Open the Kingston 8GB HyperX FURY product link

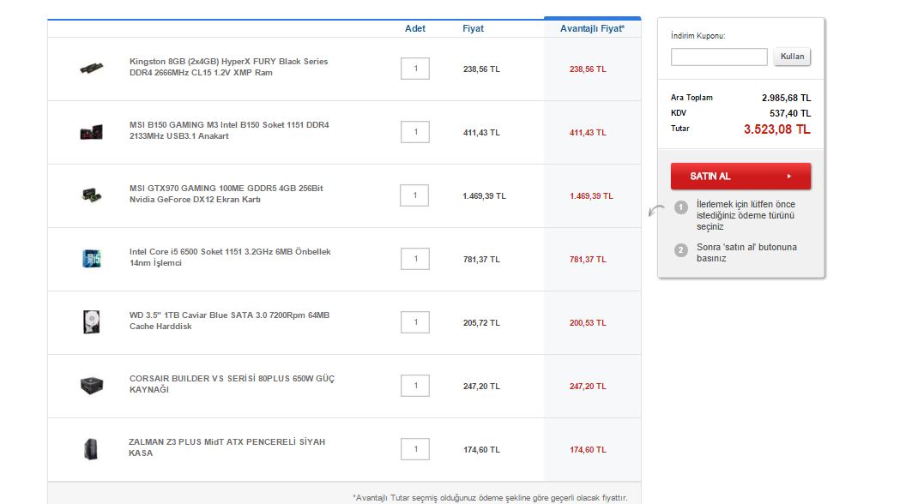click(228, 67)
